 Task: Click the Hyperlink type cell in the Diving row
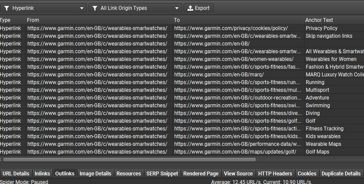tap(12, 113)
